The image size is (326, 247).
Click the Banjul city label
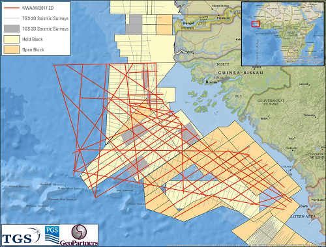point(188,23)
